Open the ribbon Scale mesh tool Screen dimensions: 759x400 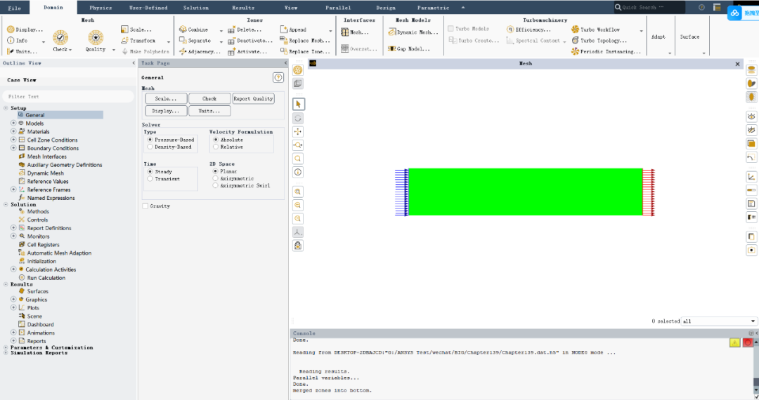pyautogui.click(x=136, y=29)
